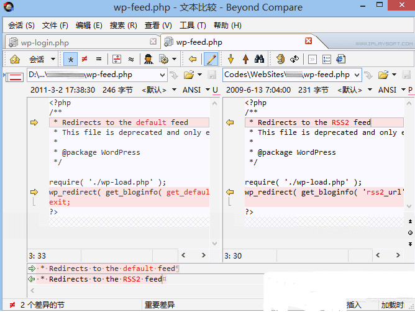Toggle Show Differences not-equal filter
The image size is (415, 312).
[84, 59]
